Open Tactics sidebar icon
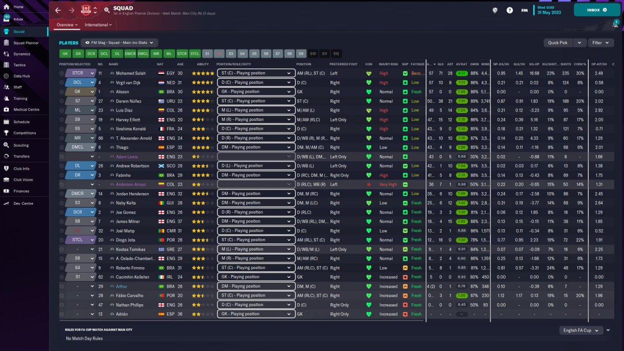Screen dimensions: 624x351 (x=6, y=65)
